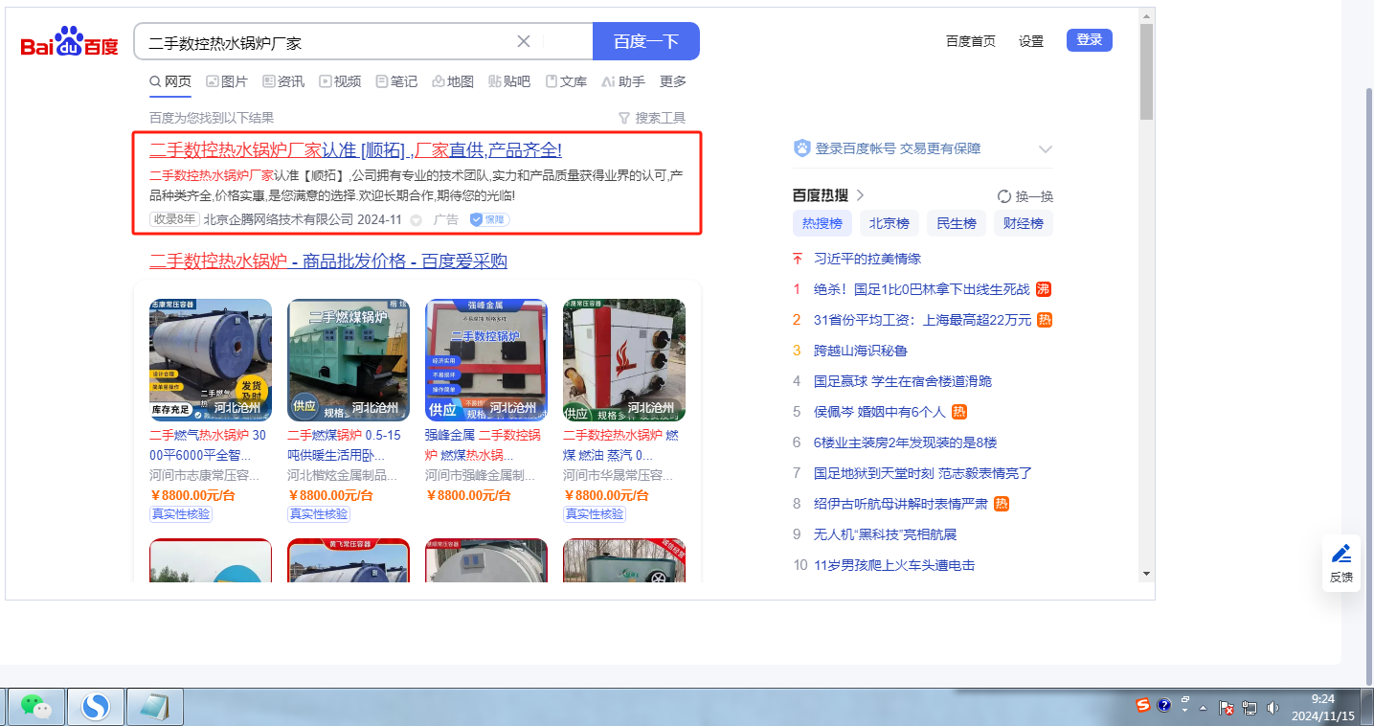Open the ad result 二手数控热水锅炉厂家认准[顺拓]
The image size is (1374, 726).
pyautogui.click(x=355, y=150)
